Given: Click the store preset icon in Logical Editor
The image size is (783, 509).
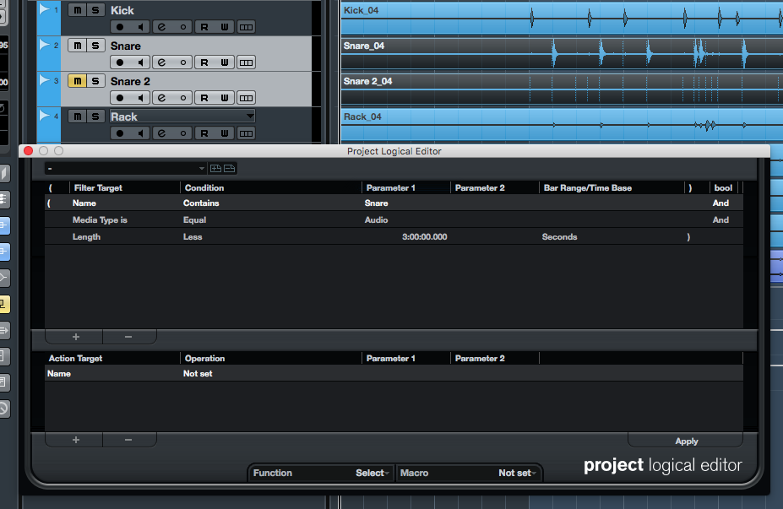Looking at the screenshot, I should [x=216, y=169].
